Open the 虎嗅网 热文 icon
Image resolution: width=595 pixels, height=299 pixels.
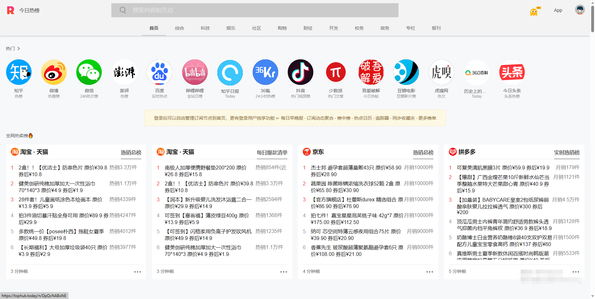[442, 72]
